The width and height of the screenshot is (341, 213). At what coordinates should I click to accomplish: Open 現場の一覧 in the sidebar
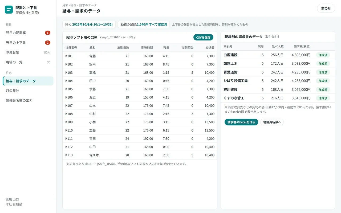pyautogui.click(x=28, y=62)
